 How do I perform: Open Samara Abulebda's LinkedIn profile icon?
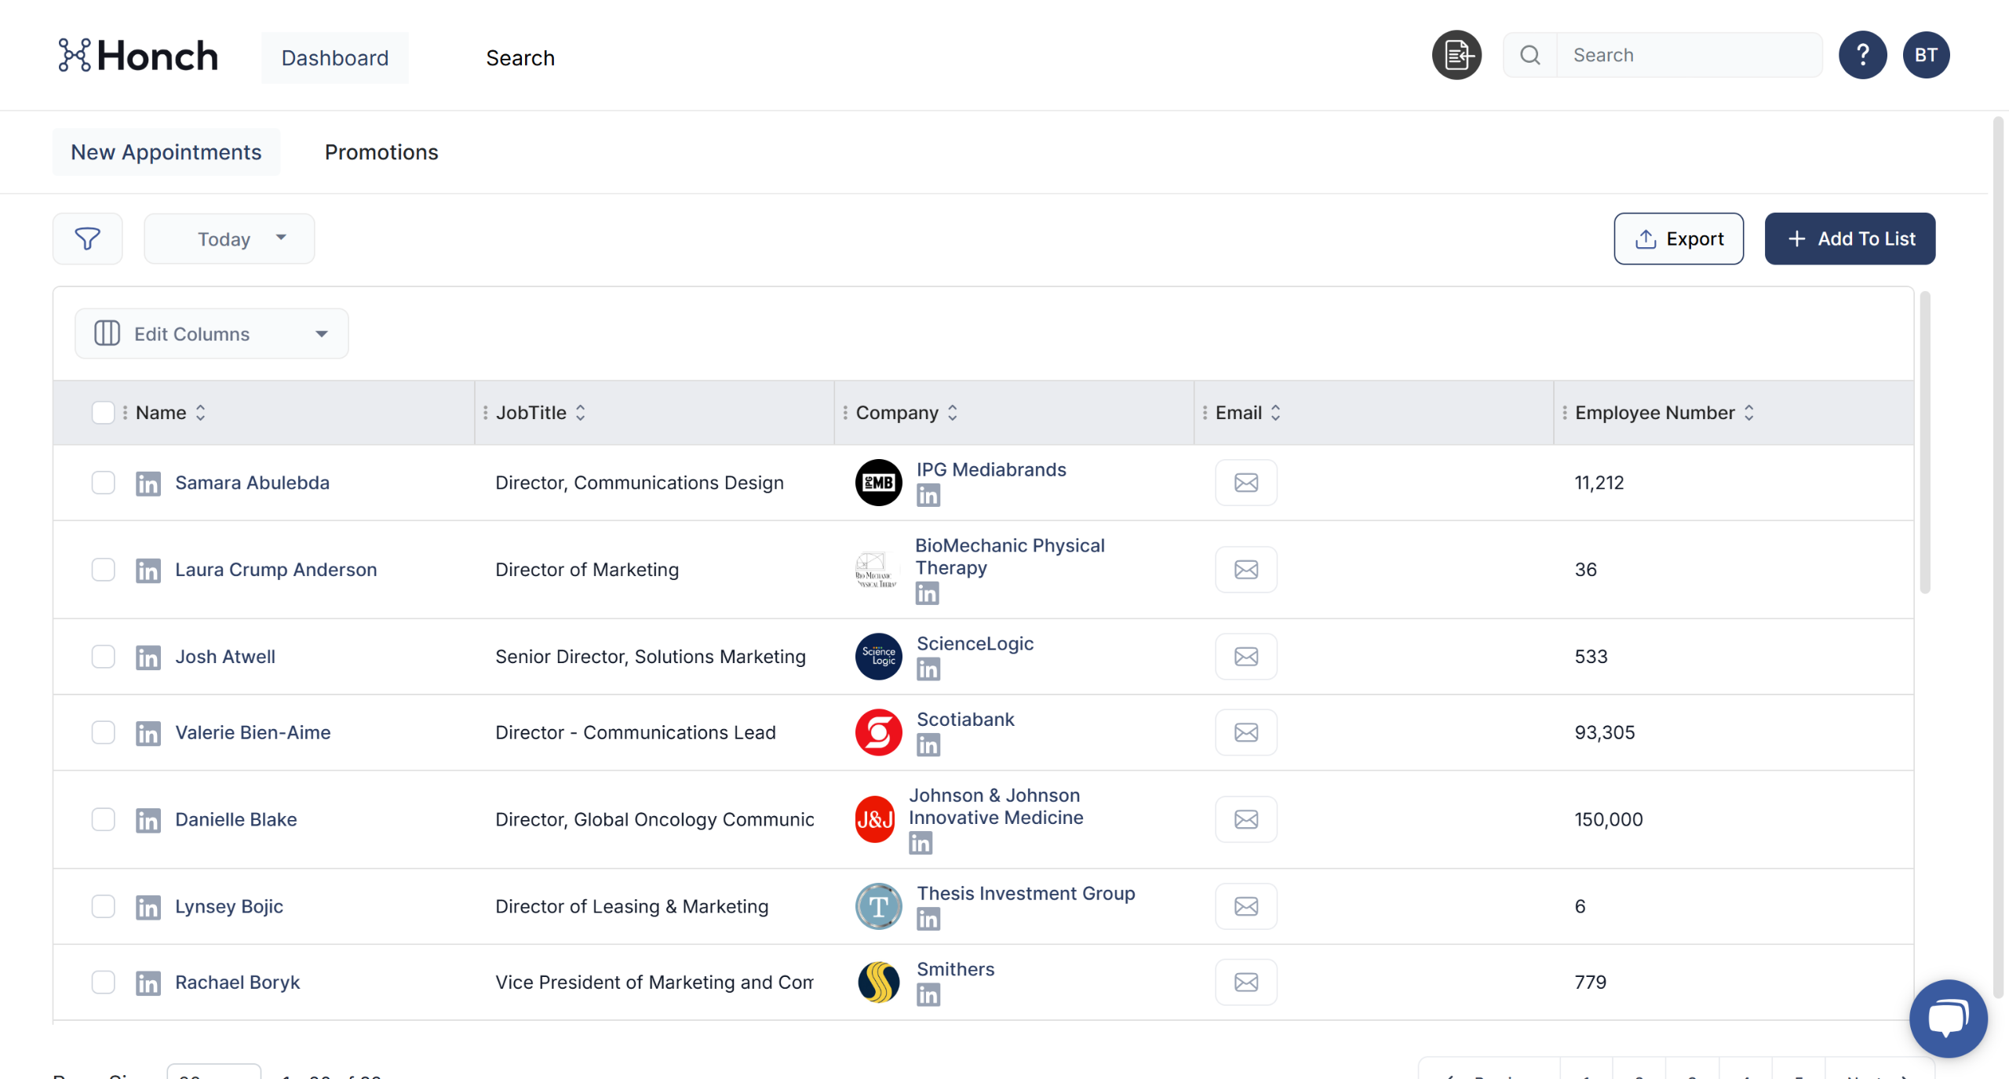(148, 483)
